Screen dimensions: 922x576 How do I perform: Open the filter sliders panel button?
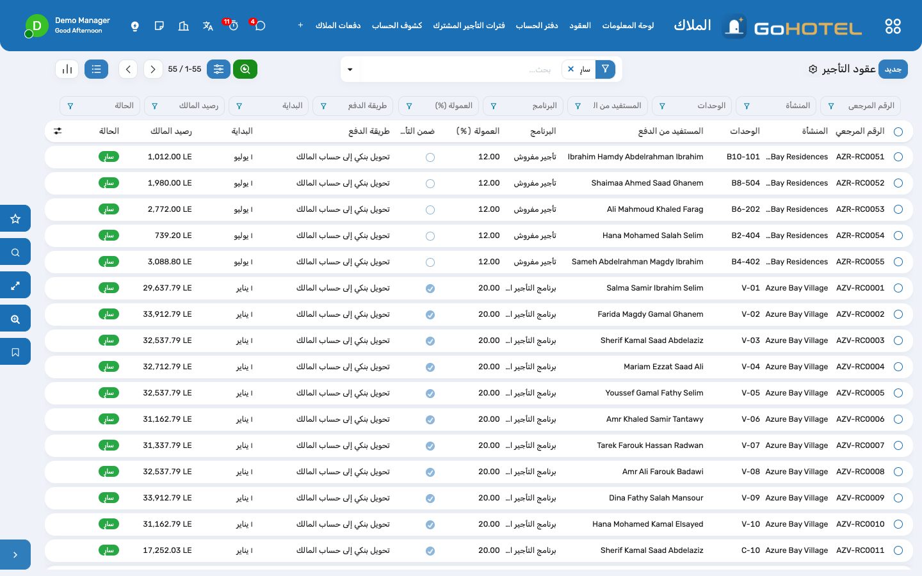click(x=218, y=69)
